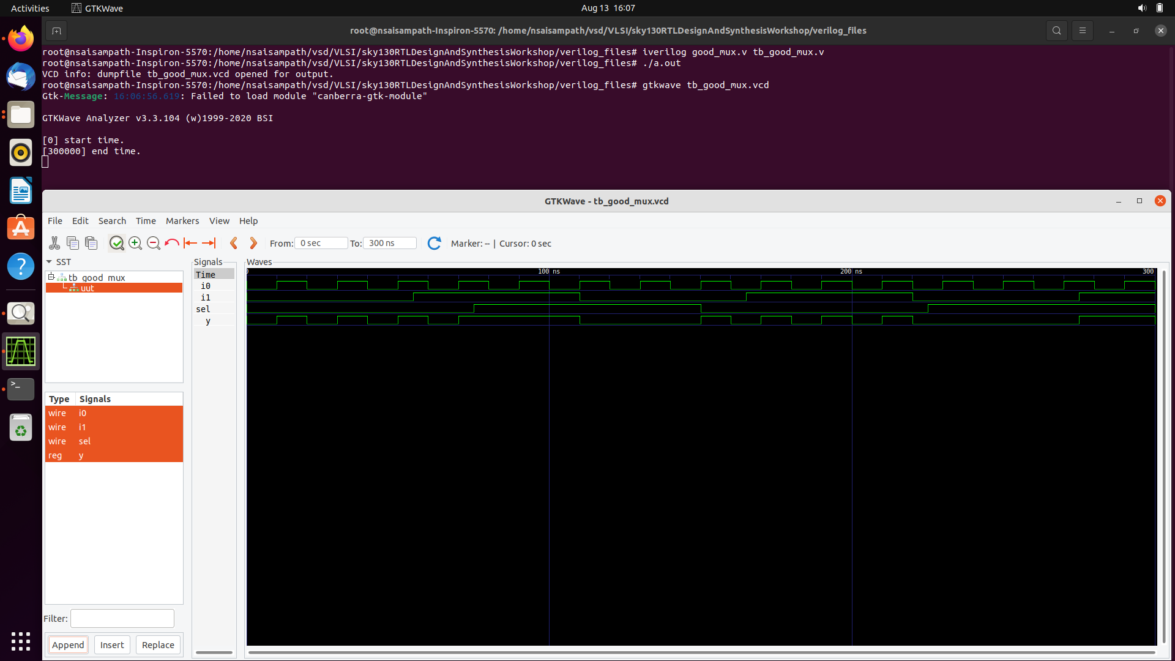Jump to start time arrow icon

(190, 243)
